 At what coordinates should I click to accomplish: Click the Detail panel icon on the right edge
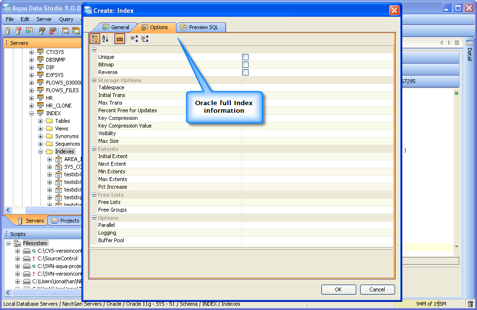coord(469,43)
